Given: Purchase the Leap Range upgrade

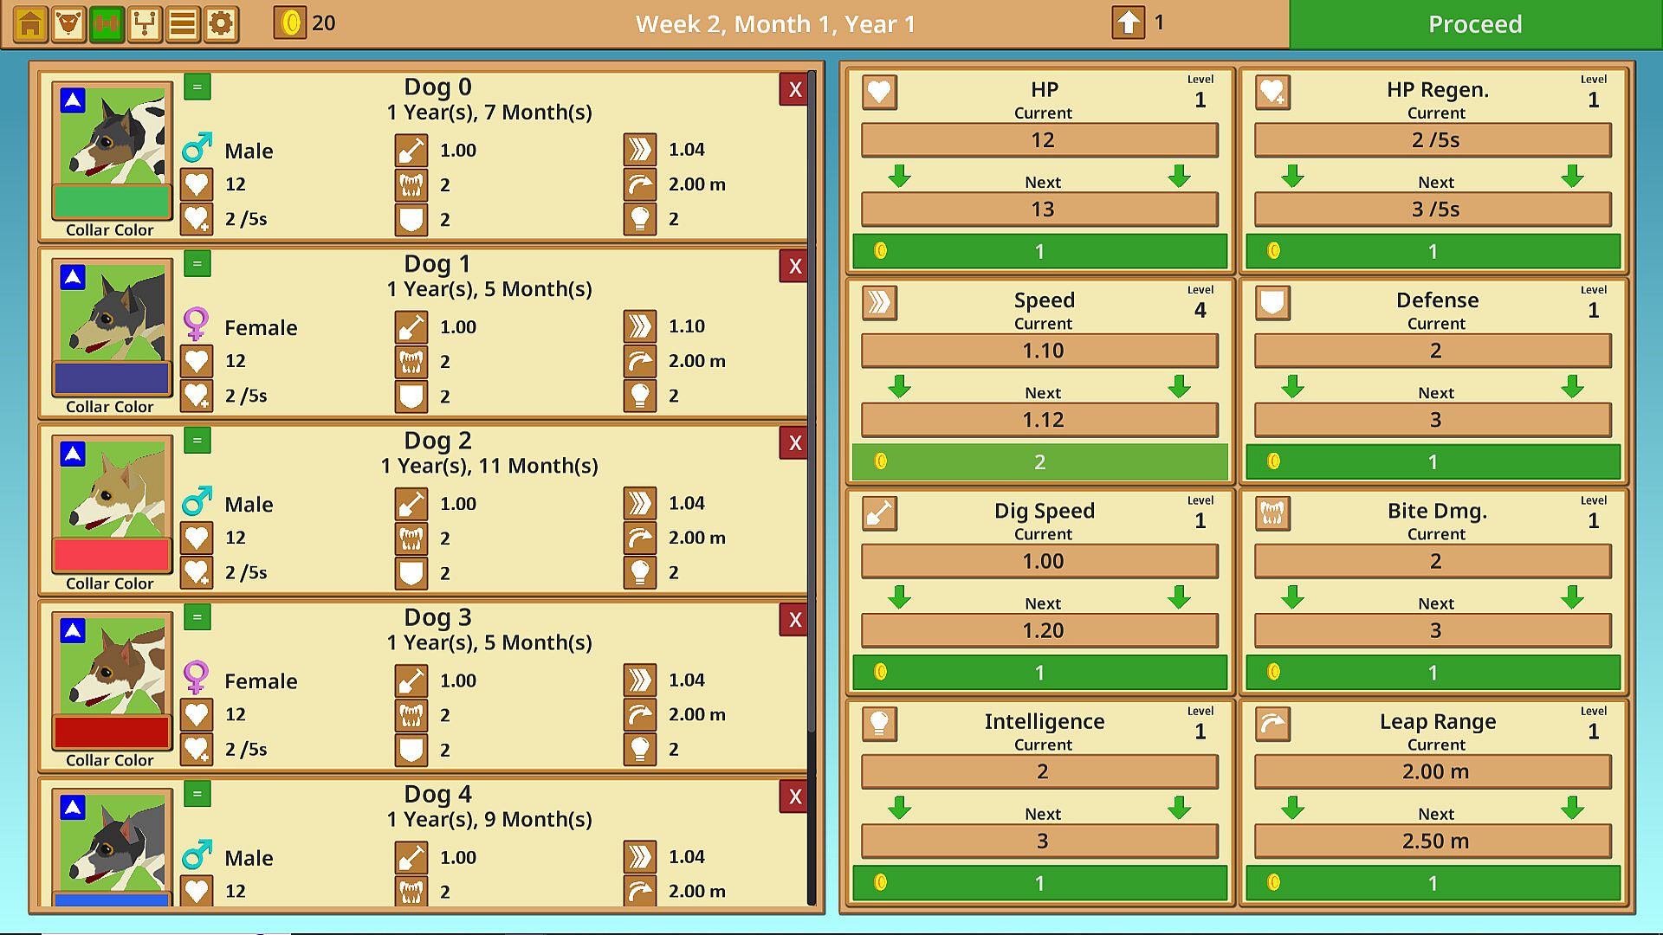Looking at the screenshot, I should 1433,883.
